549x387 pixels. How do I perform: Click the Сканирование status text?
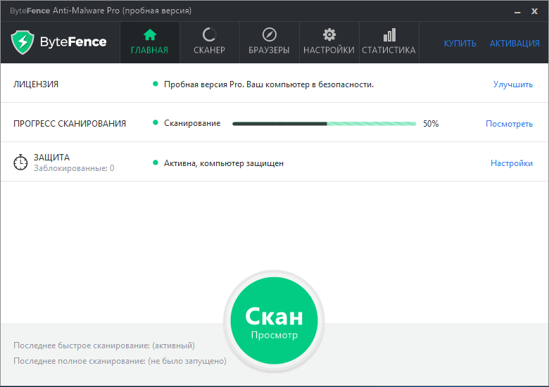point(192,123)
